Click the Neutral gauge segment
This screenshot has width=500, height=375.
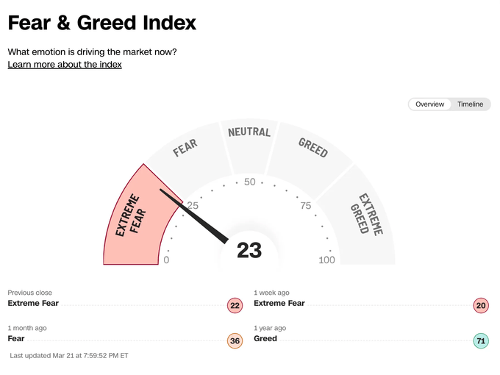249,143
